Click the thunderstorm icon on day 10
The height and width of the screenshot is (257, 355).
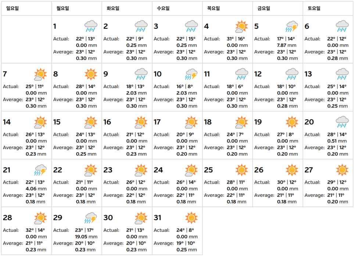point(191,74)
